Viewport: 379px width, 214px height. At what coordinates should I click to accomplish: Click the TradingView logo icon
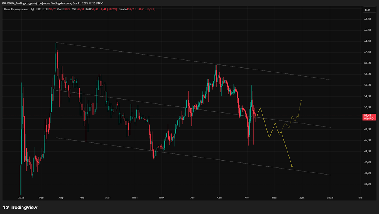[x=6, y=207]
